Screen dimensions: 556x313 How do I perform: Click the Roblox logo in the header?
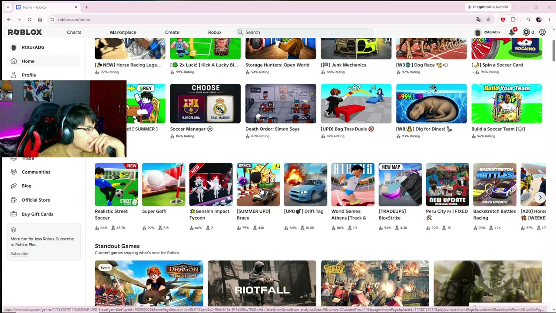(x=25, y=32)
